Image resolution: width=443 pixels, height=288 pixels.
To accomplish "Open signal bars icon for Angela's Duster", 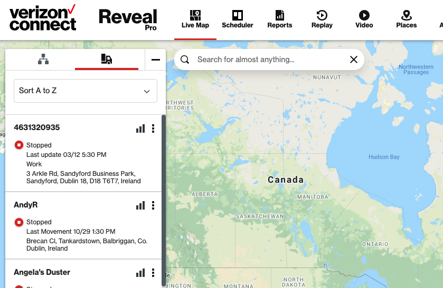I will (x=140, y=273).
